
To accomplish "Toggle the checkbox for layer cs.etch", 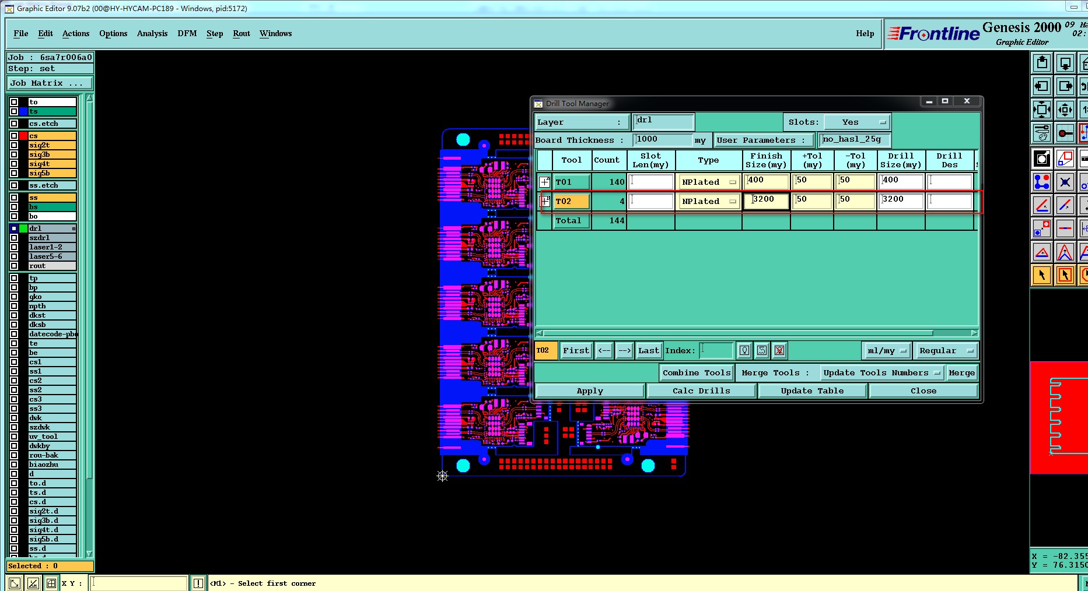I will click(x=14, y=124).
